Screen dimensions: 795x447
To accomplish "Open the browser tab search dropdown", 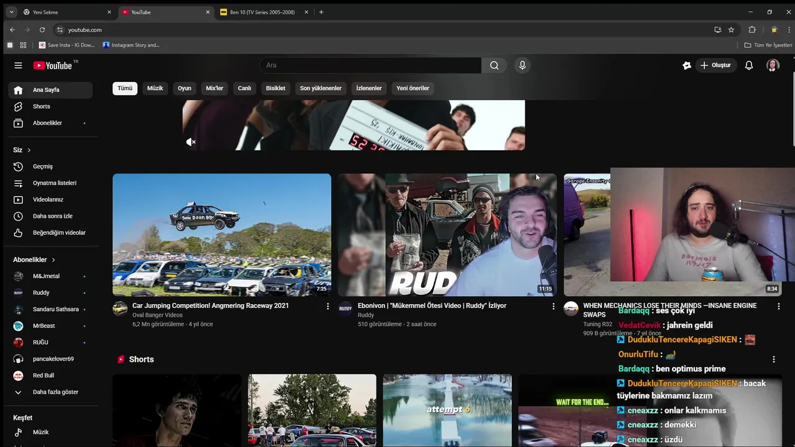I will [11, 12].
